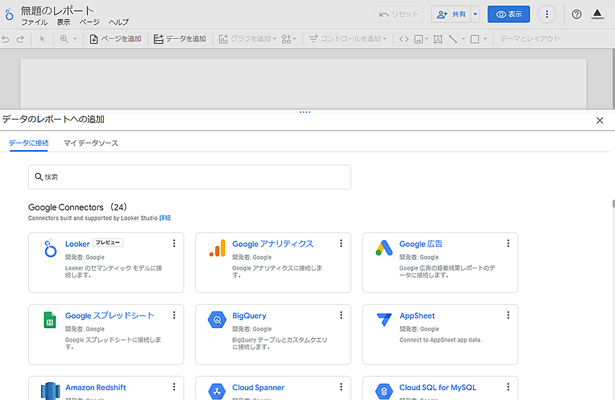This screenshot has width=615, height=400.
Task: Open the ページ menu
Action: pos(89,22)
